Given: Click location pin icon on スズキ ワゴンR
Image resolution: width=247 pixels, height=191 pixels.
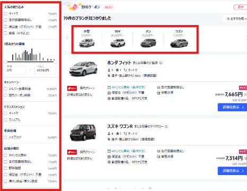Looking at the screenshot, I should pyautogui.click(x=109, y=140).
